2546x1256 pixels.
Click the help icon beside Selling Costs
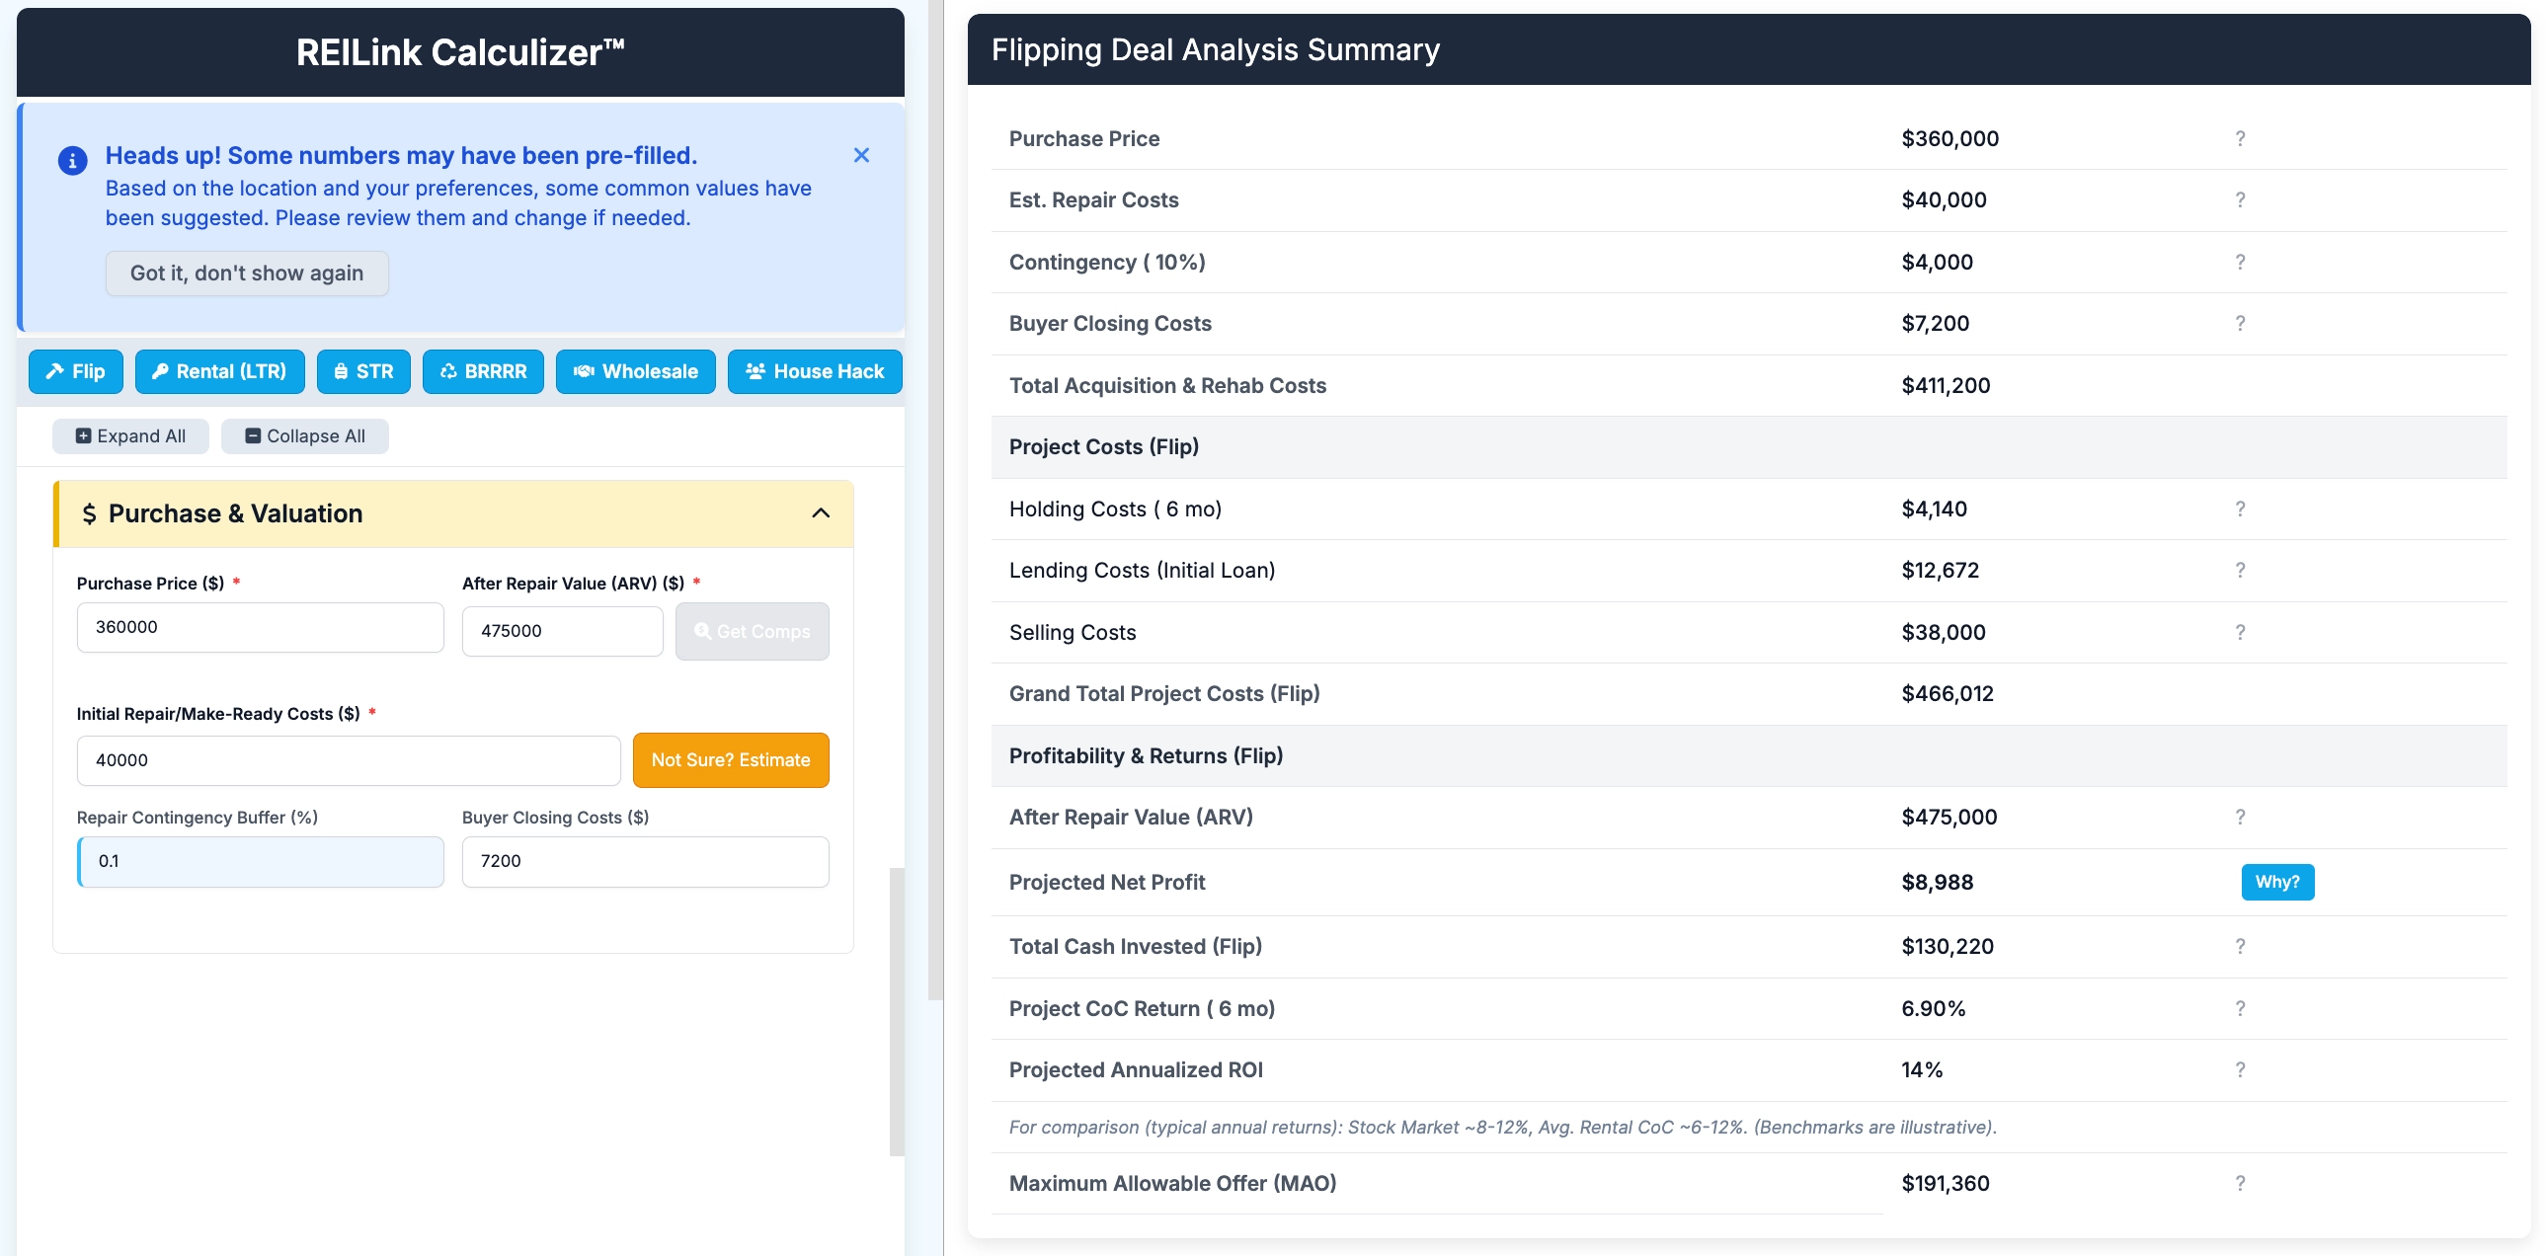pyautogui.click(x=2240, y=632)
